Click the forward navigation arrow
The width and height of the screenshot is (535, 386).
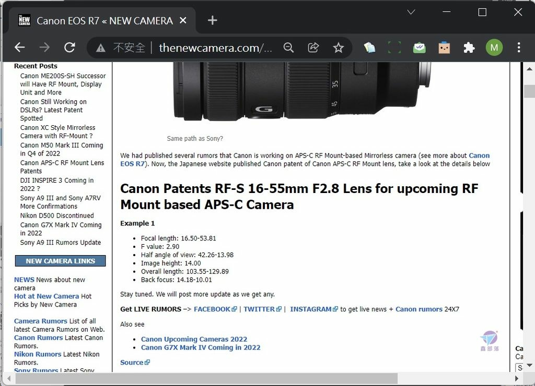click(44, 47)
